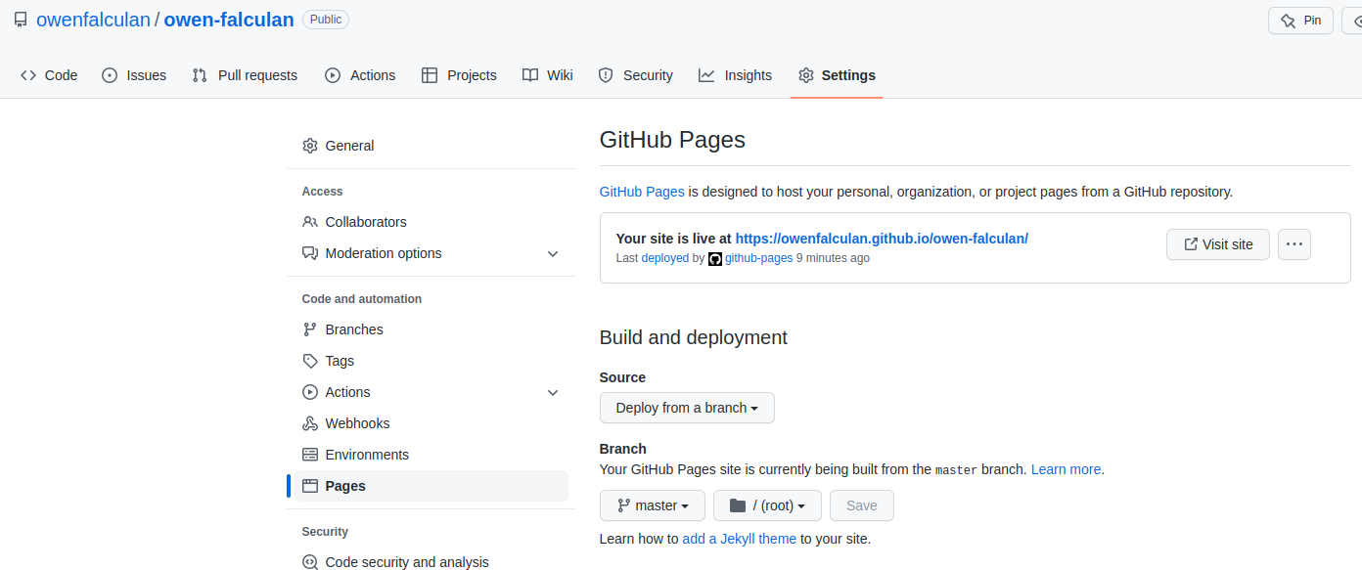This screenshot has height=570, width=1362.
Task: Click the Code tab brackets icon
Action: (x=28, y=75)
